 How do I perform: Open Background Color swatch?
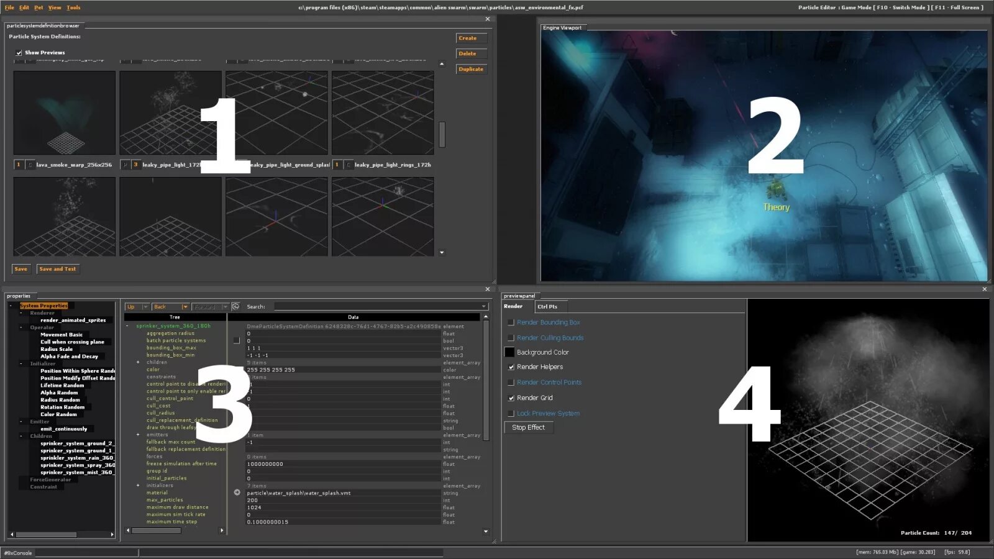pyautogui.click(x=509, y=352)
